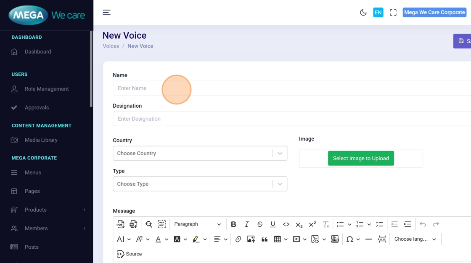Insert a horizontal line
This screenshot has width=471, height=263.
(368, 239)
